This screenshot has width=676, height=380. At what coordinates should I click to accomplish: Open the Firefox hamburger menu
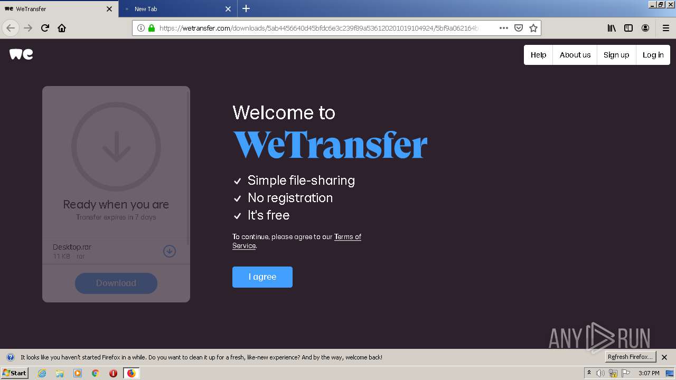[x=666, y=28]
